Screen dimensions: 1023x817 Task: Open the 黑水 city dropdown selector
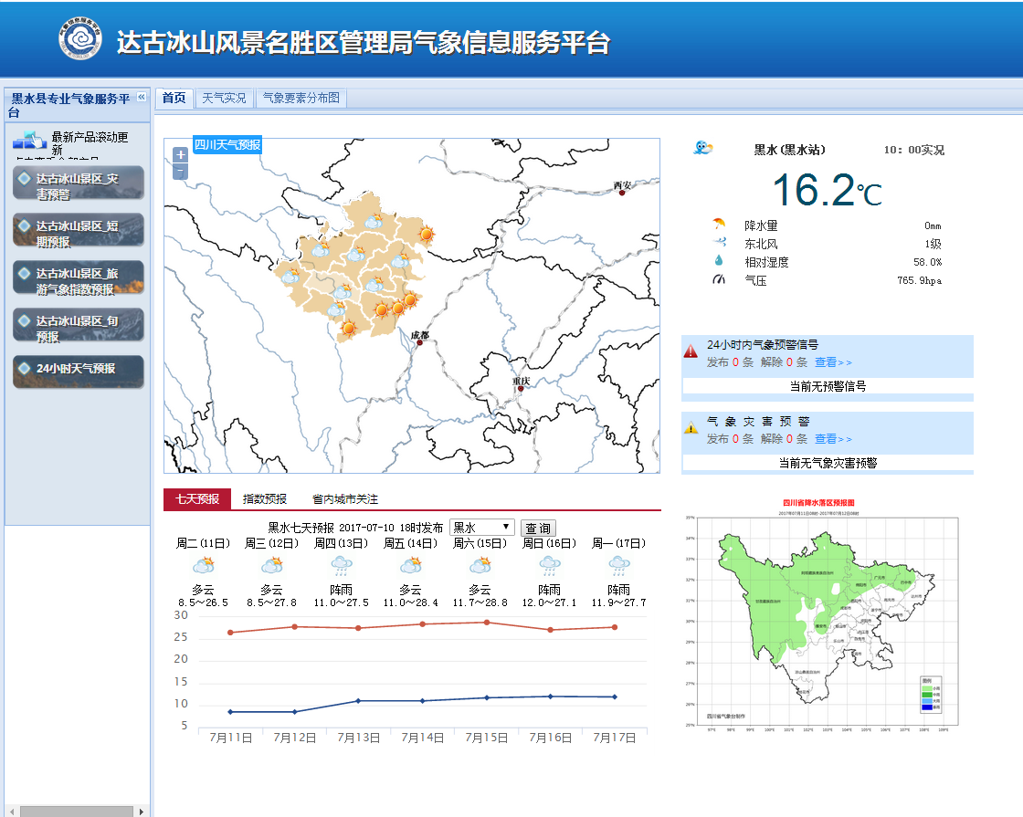click(482, 528)
